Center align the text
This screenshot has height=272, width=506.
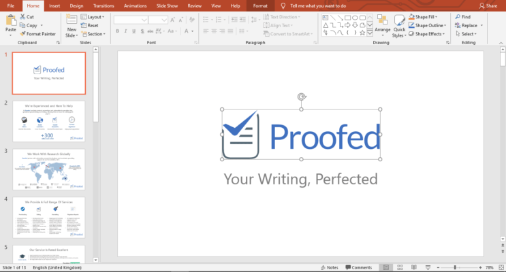(214, 31)
